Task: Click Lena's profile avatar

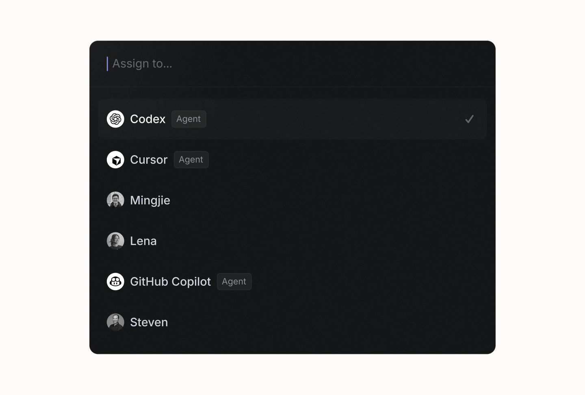Action: point(115,241)
